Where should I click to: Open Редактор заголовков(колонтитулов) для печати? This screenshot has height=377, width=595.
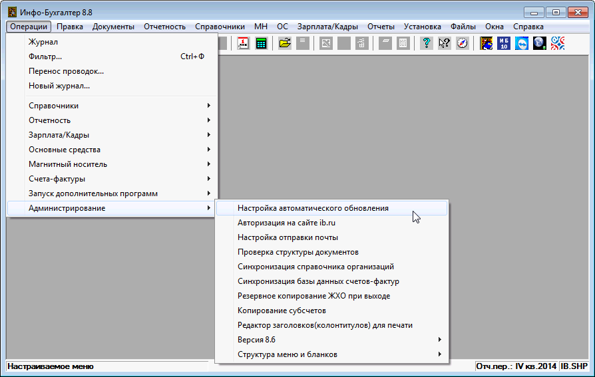331,325
